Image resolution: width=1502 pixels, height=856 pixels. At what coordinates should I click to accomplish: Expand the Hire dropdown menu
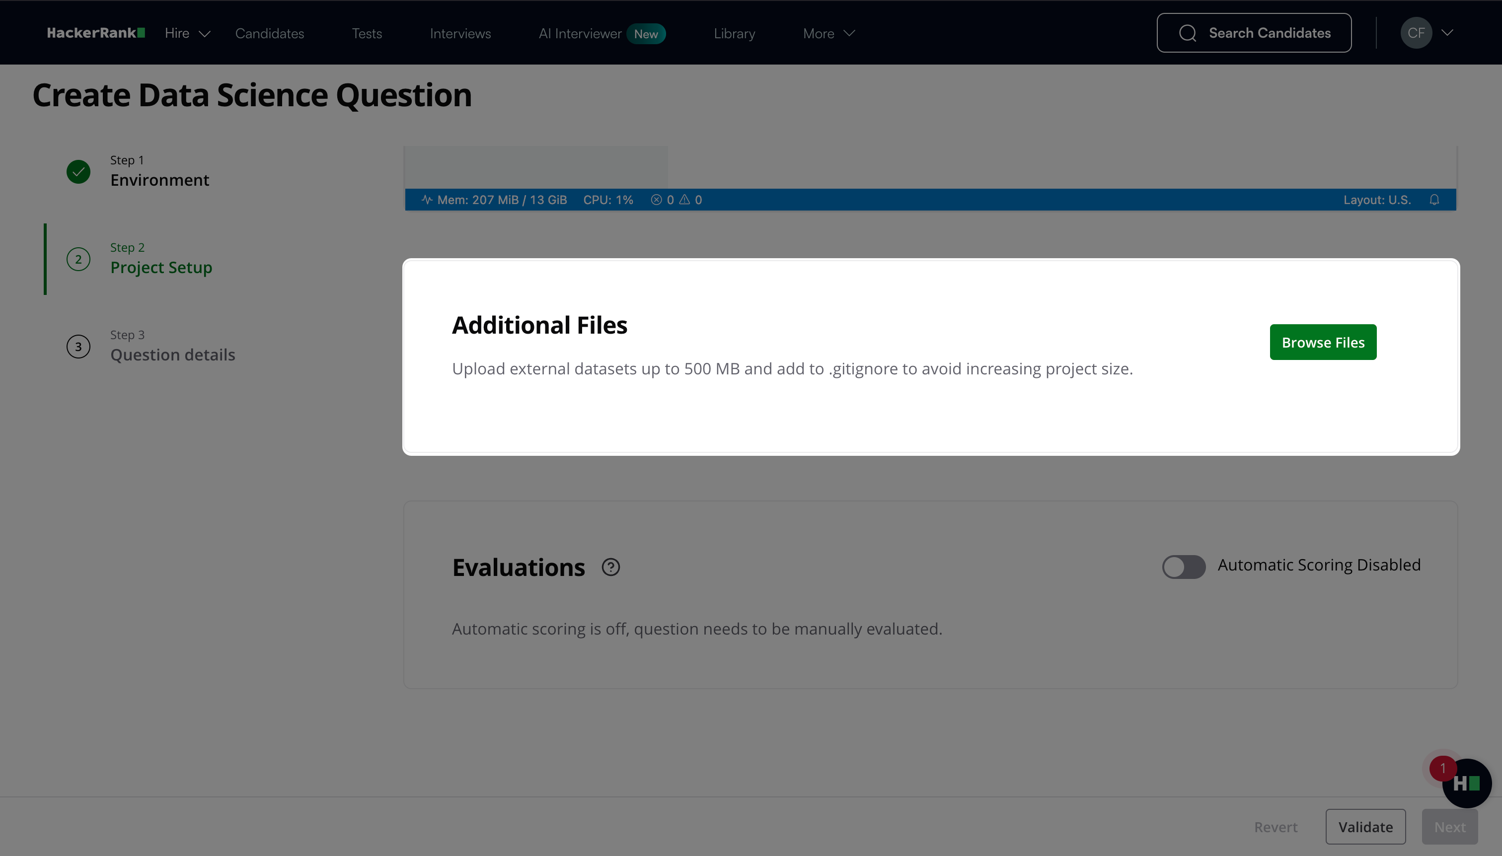(x=187, y=33)
